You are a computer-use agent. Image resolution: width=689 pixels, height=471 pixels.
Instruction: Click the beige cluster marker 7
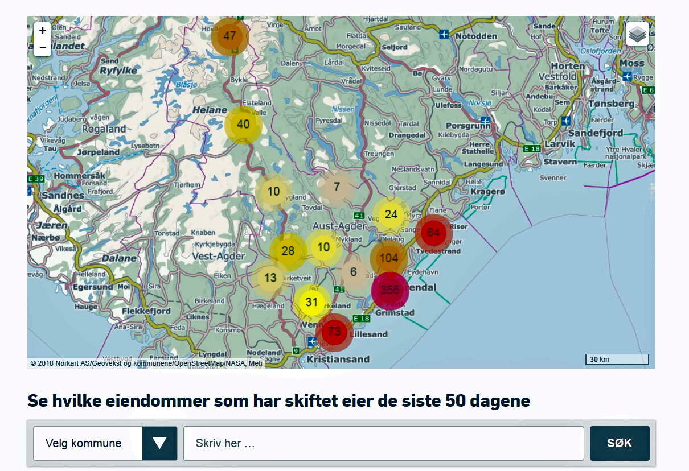337,187
